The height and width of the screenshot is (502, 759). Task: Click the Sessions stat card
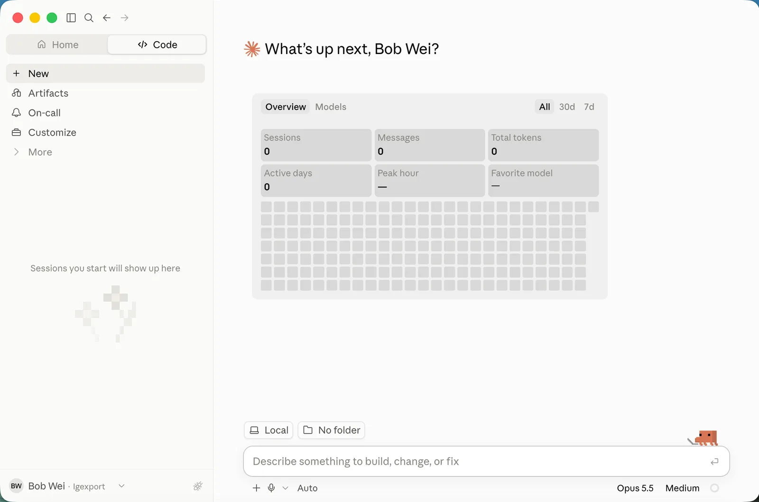[x=316, y=145]
